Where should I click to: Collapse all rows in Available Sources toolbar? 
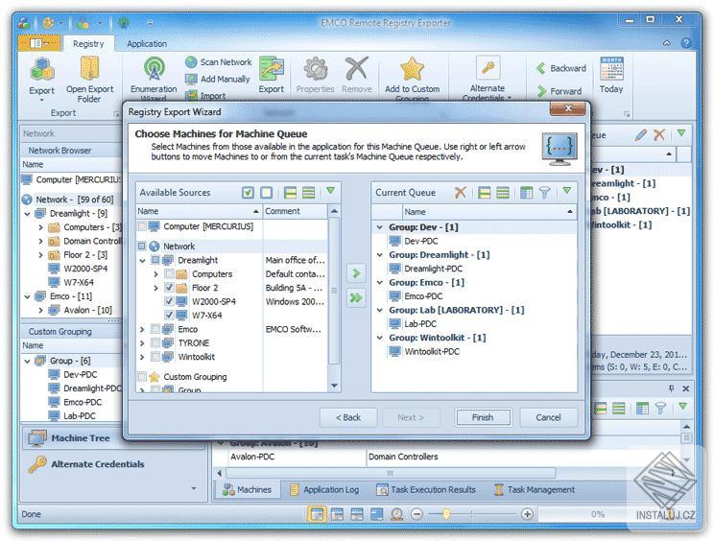tap(309, 193)
